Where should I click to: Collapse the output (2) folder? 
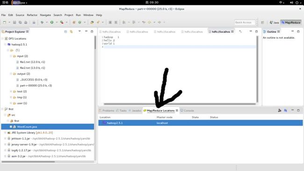tap(11, 74)
